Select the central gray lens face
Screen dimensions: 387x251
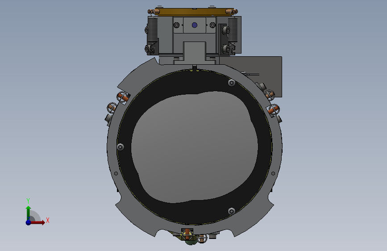pos(195,147)
